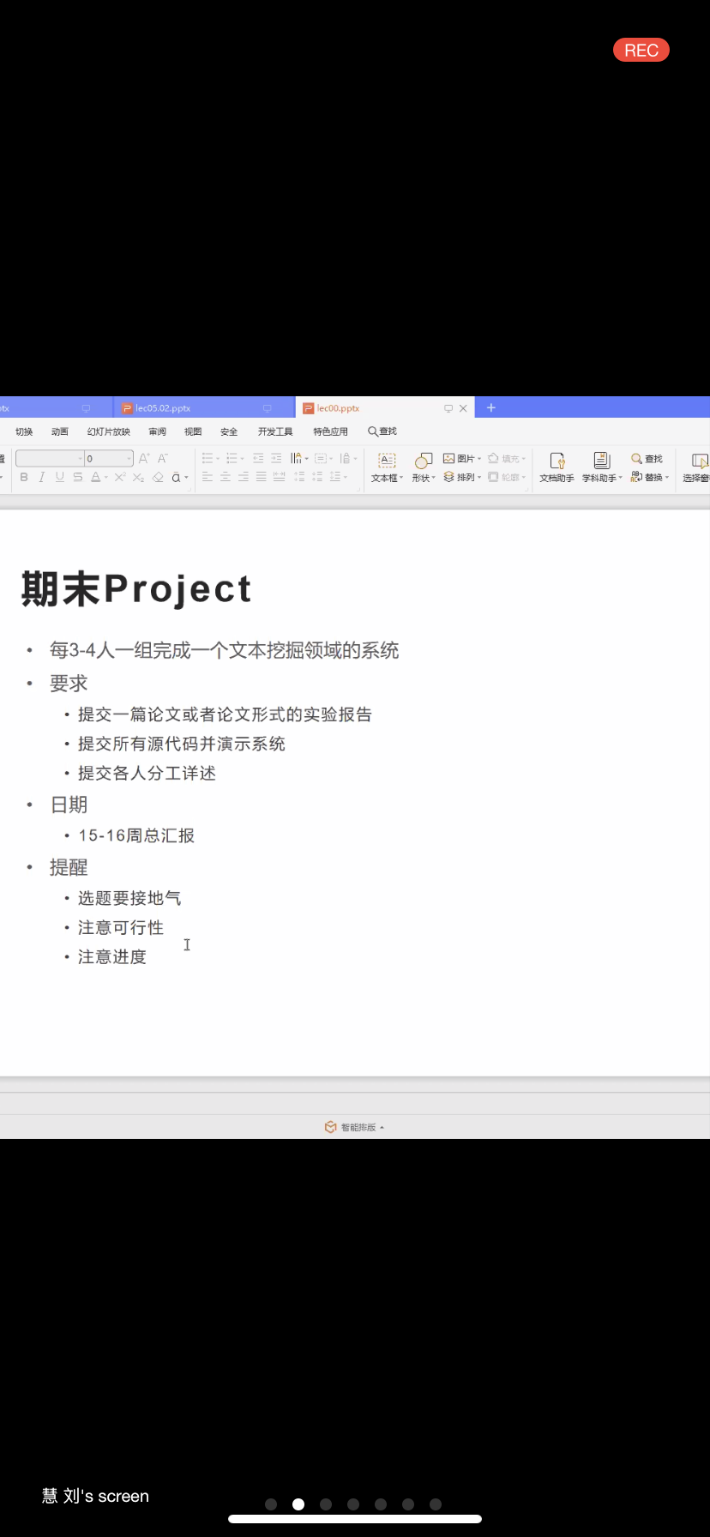Open the 学科助手 subject assistant
This screenshot has width=710, height=1537.
click(602, 467)
